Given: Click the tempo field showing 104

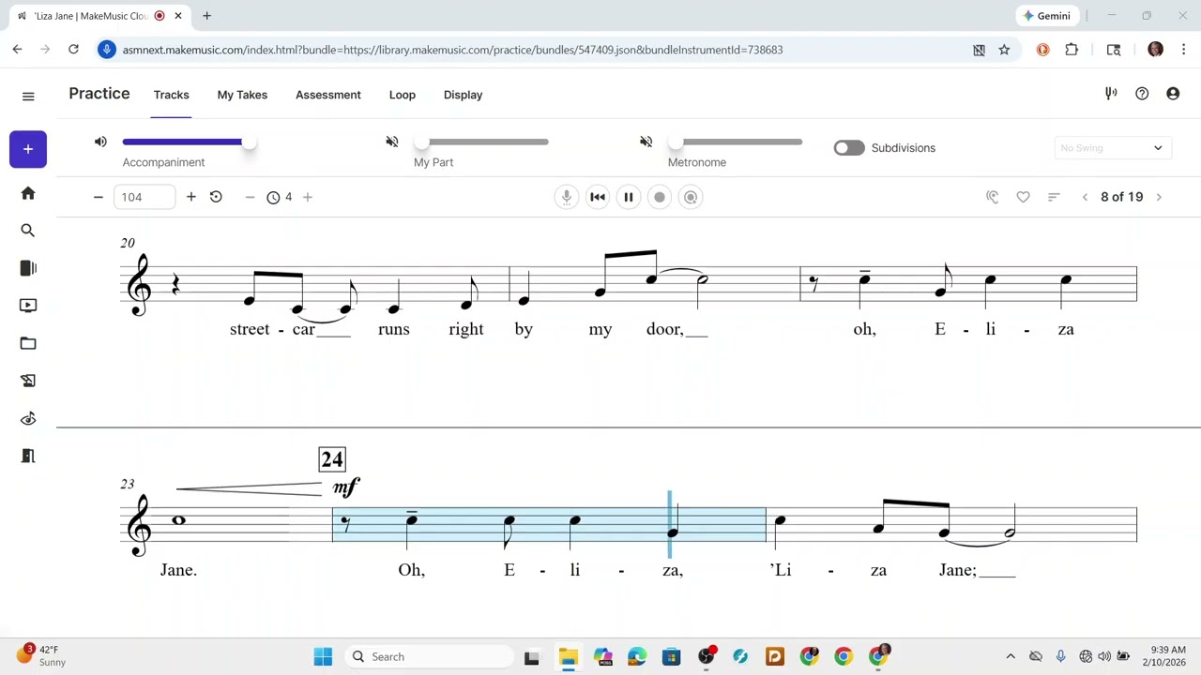Looking at the screenshot, I should tap(144, 197).
